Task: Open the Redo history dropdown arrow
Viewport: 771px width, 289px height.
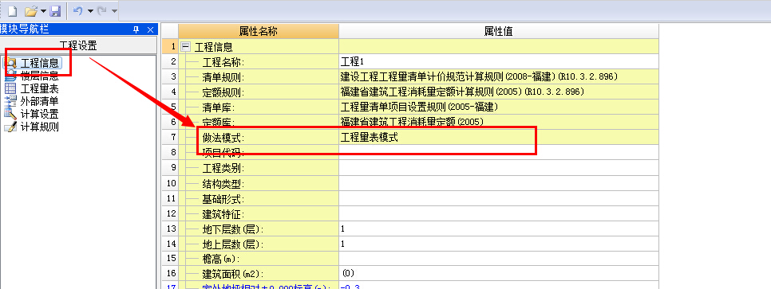Action: (x=115, y=11)
